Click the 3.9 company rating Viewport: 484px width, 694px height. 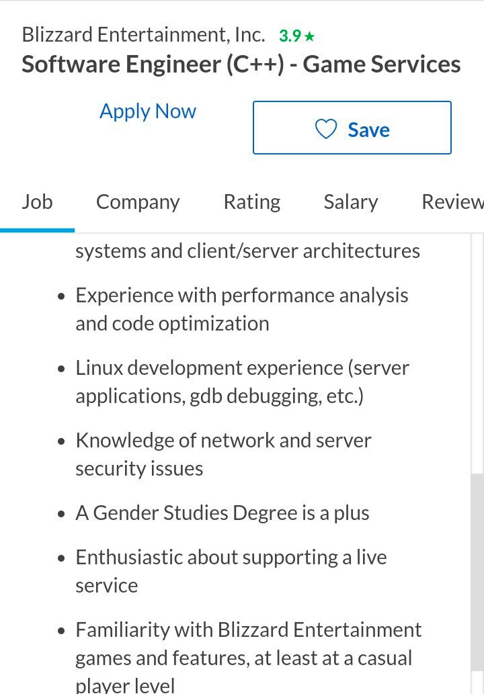point(290,36)
